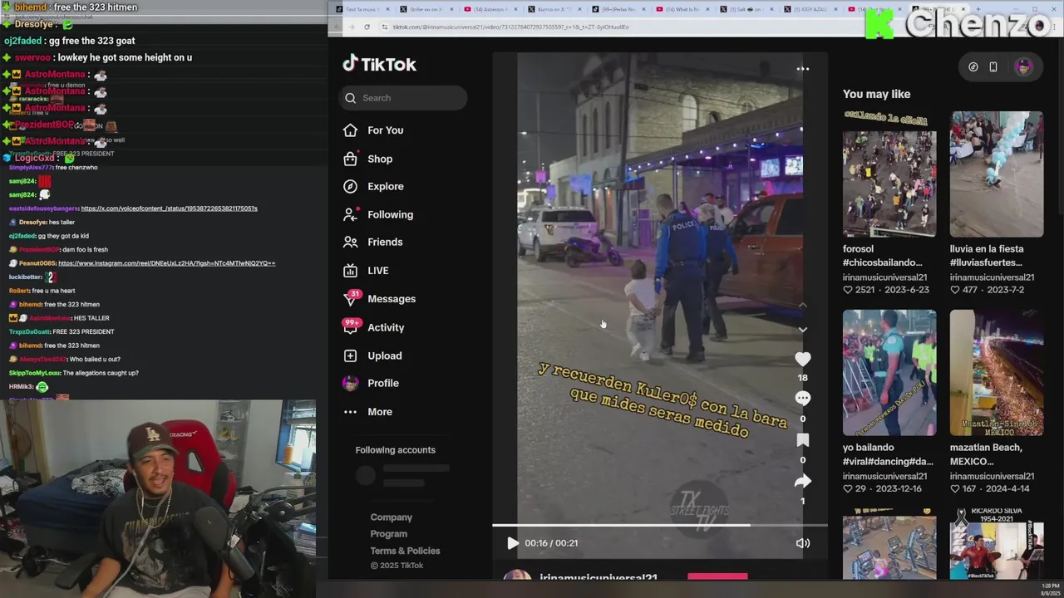The image size is (1064, 598).
Task: Open the Get App phone icon
Action: (993, 67)
